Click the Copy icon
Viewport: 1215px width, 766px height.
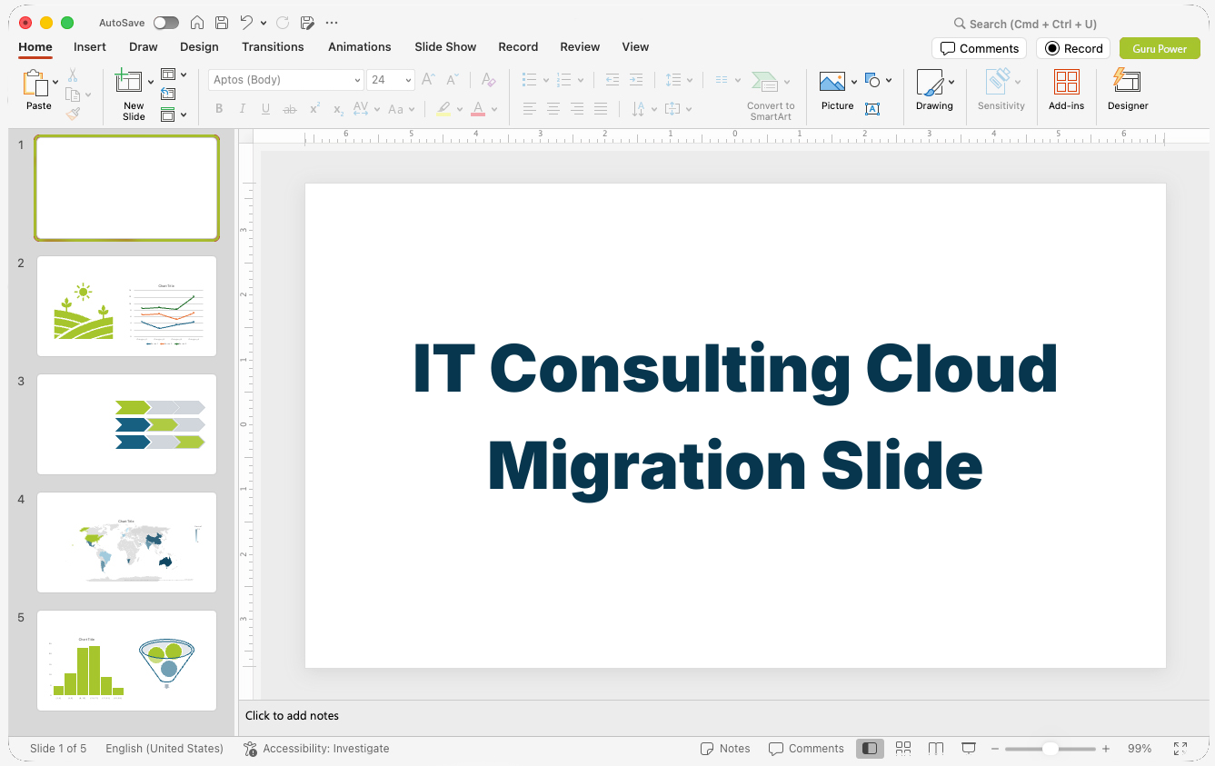[x=73, y=95]
